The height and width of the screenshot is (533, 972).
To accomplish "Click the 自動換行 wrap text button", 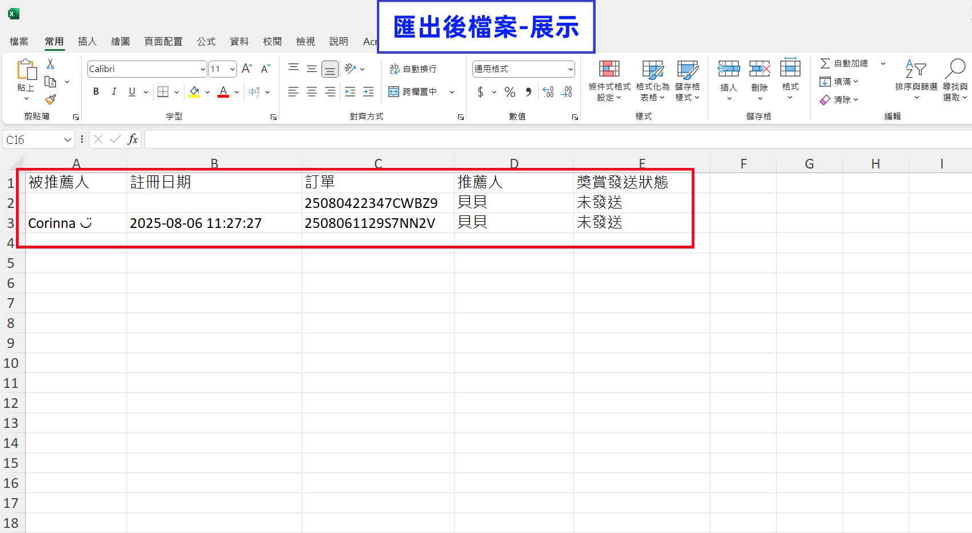I will click(x=413, y=69).
